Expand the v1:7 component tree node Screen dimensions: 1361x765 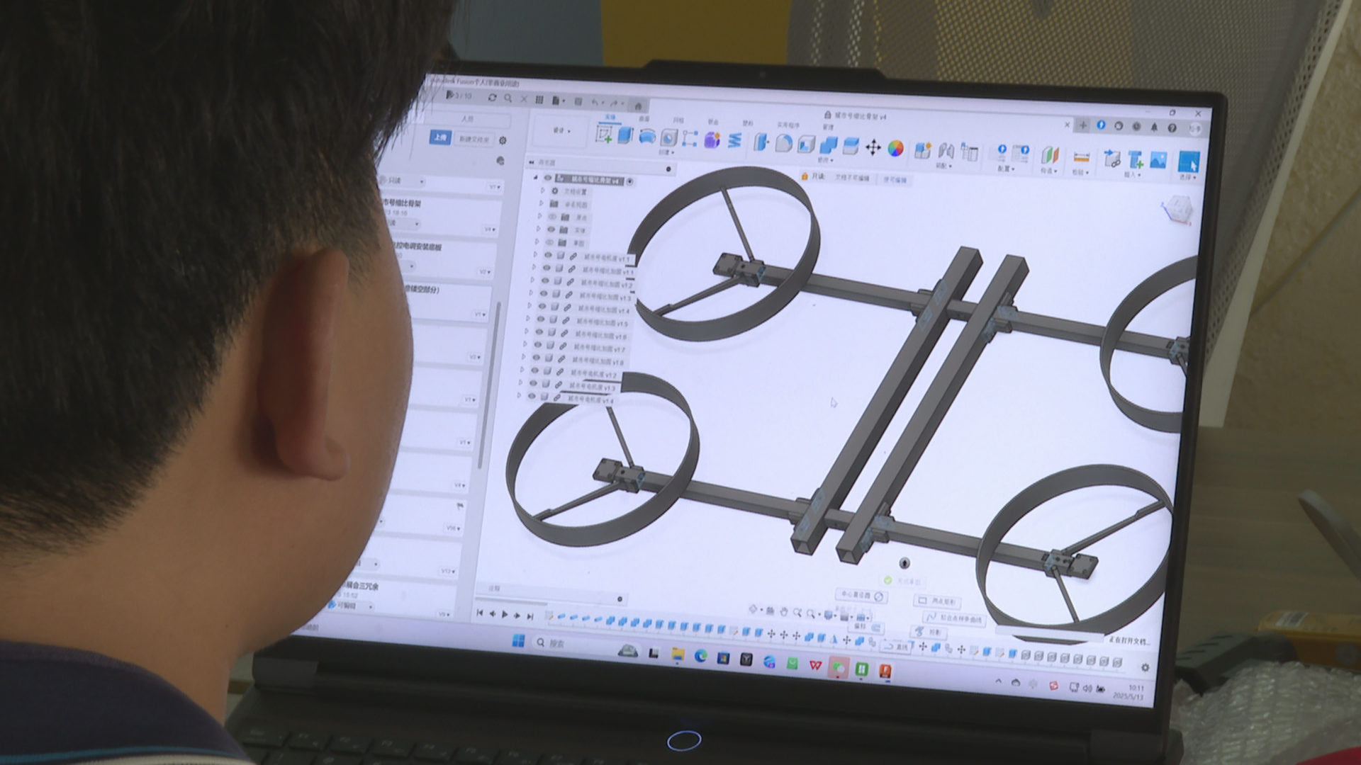click(524, 344)
